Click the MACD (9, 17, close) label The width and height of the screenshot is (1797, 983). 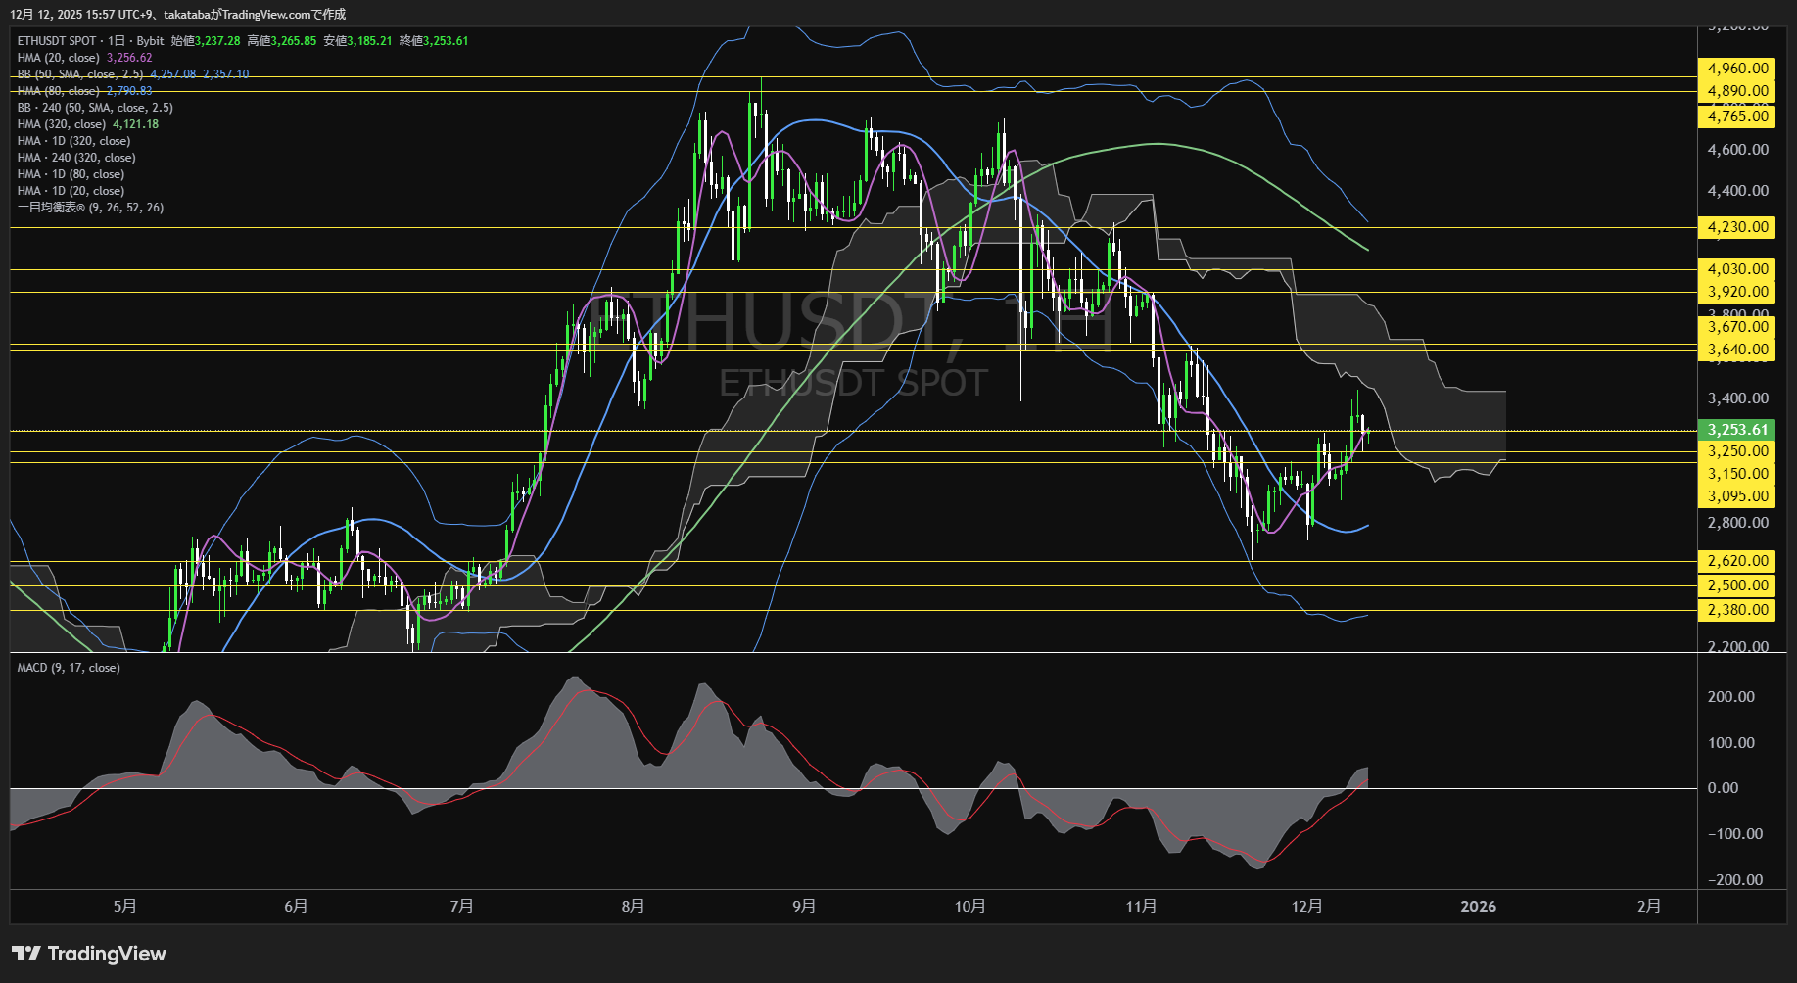tap(69, 668)
